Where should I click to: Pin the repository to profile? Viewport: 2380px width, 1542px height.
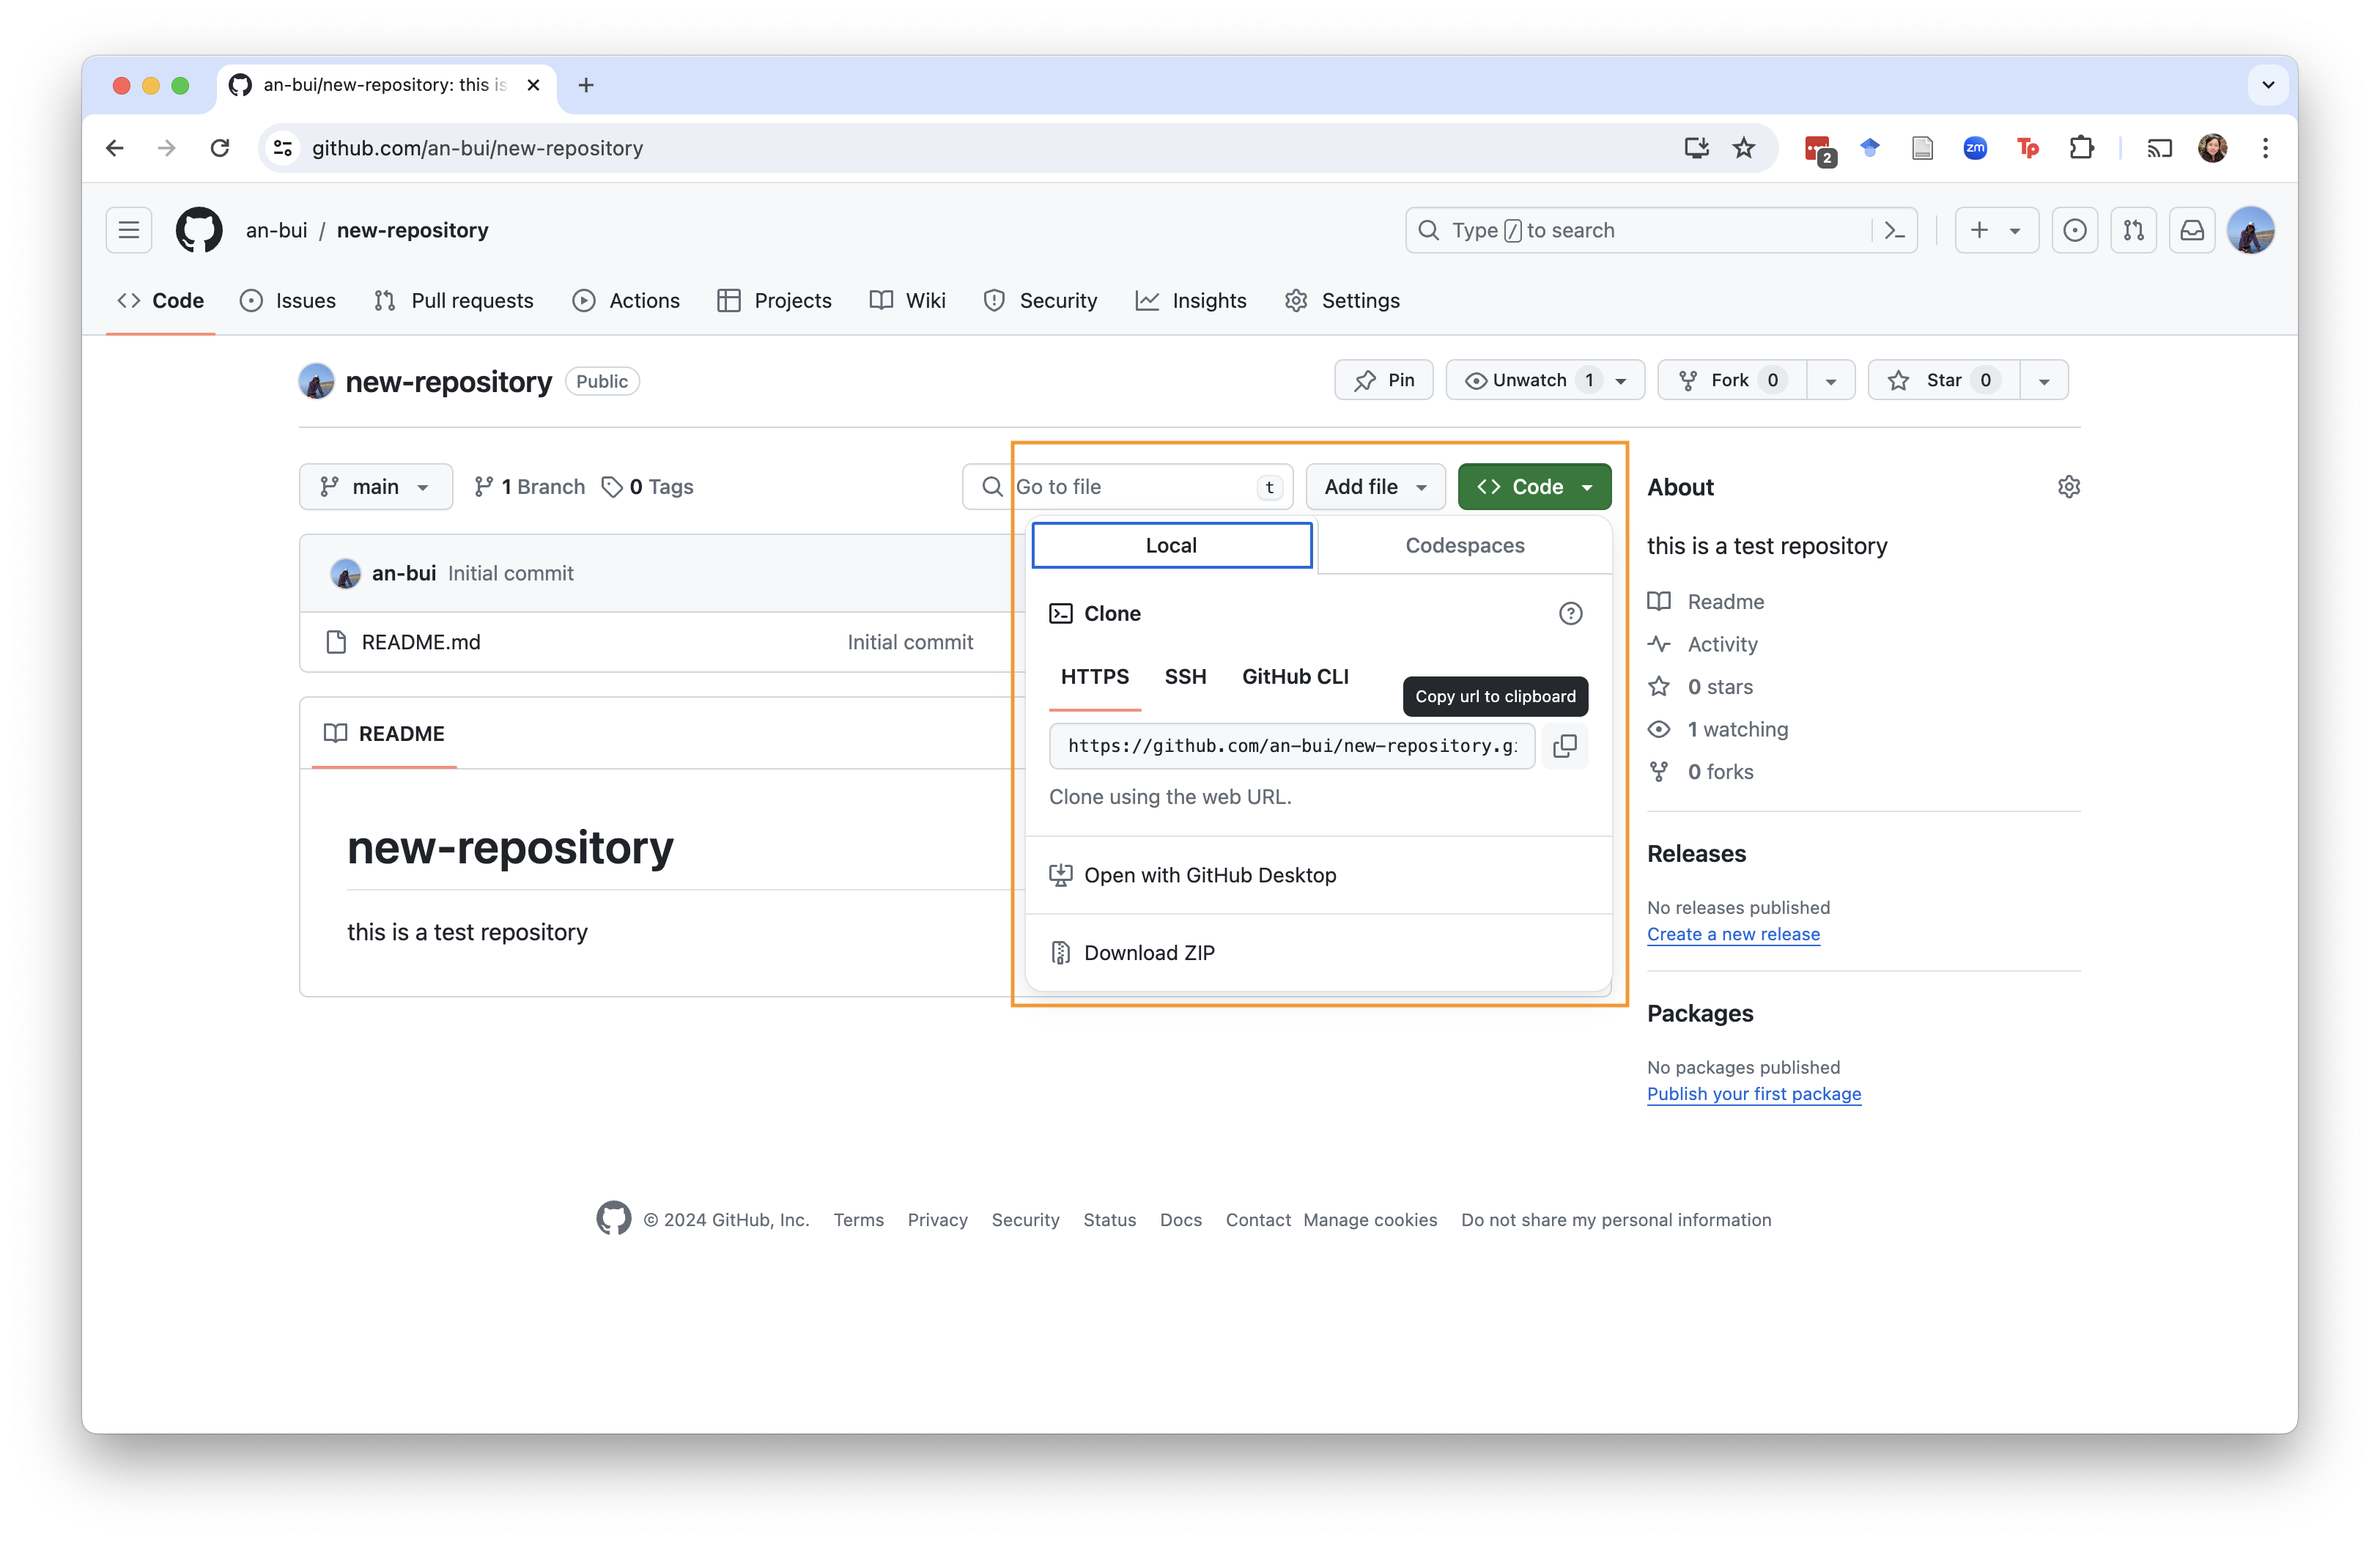click(1383, 381)
